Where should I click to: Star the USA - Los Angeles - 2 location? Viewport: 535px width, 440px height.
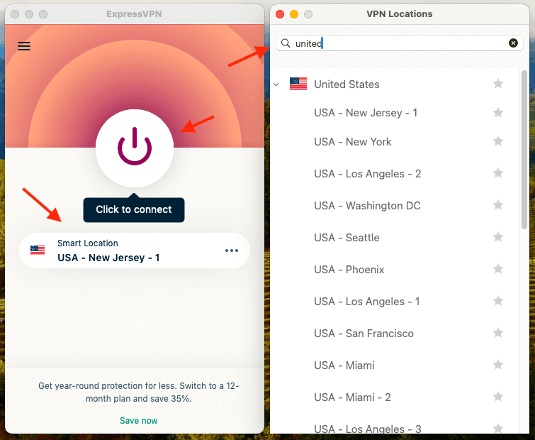[x=498, y=173]
